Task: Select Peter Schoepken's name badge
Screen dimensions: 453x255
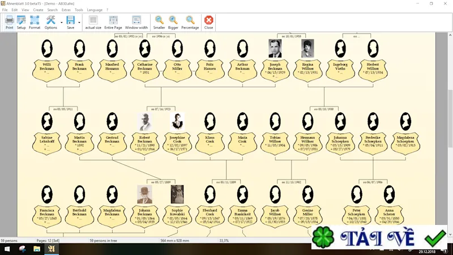Action: point(357,216)
